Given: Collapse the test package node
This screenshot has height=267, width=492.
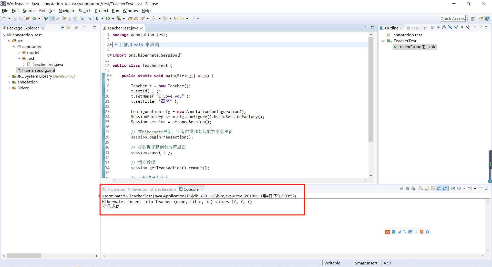Looking at the screenshot, I should pos(19,59).
